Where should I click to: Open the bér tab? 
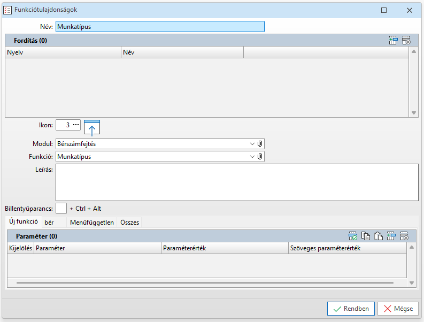point(50,223)
